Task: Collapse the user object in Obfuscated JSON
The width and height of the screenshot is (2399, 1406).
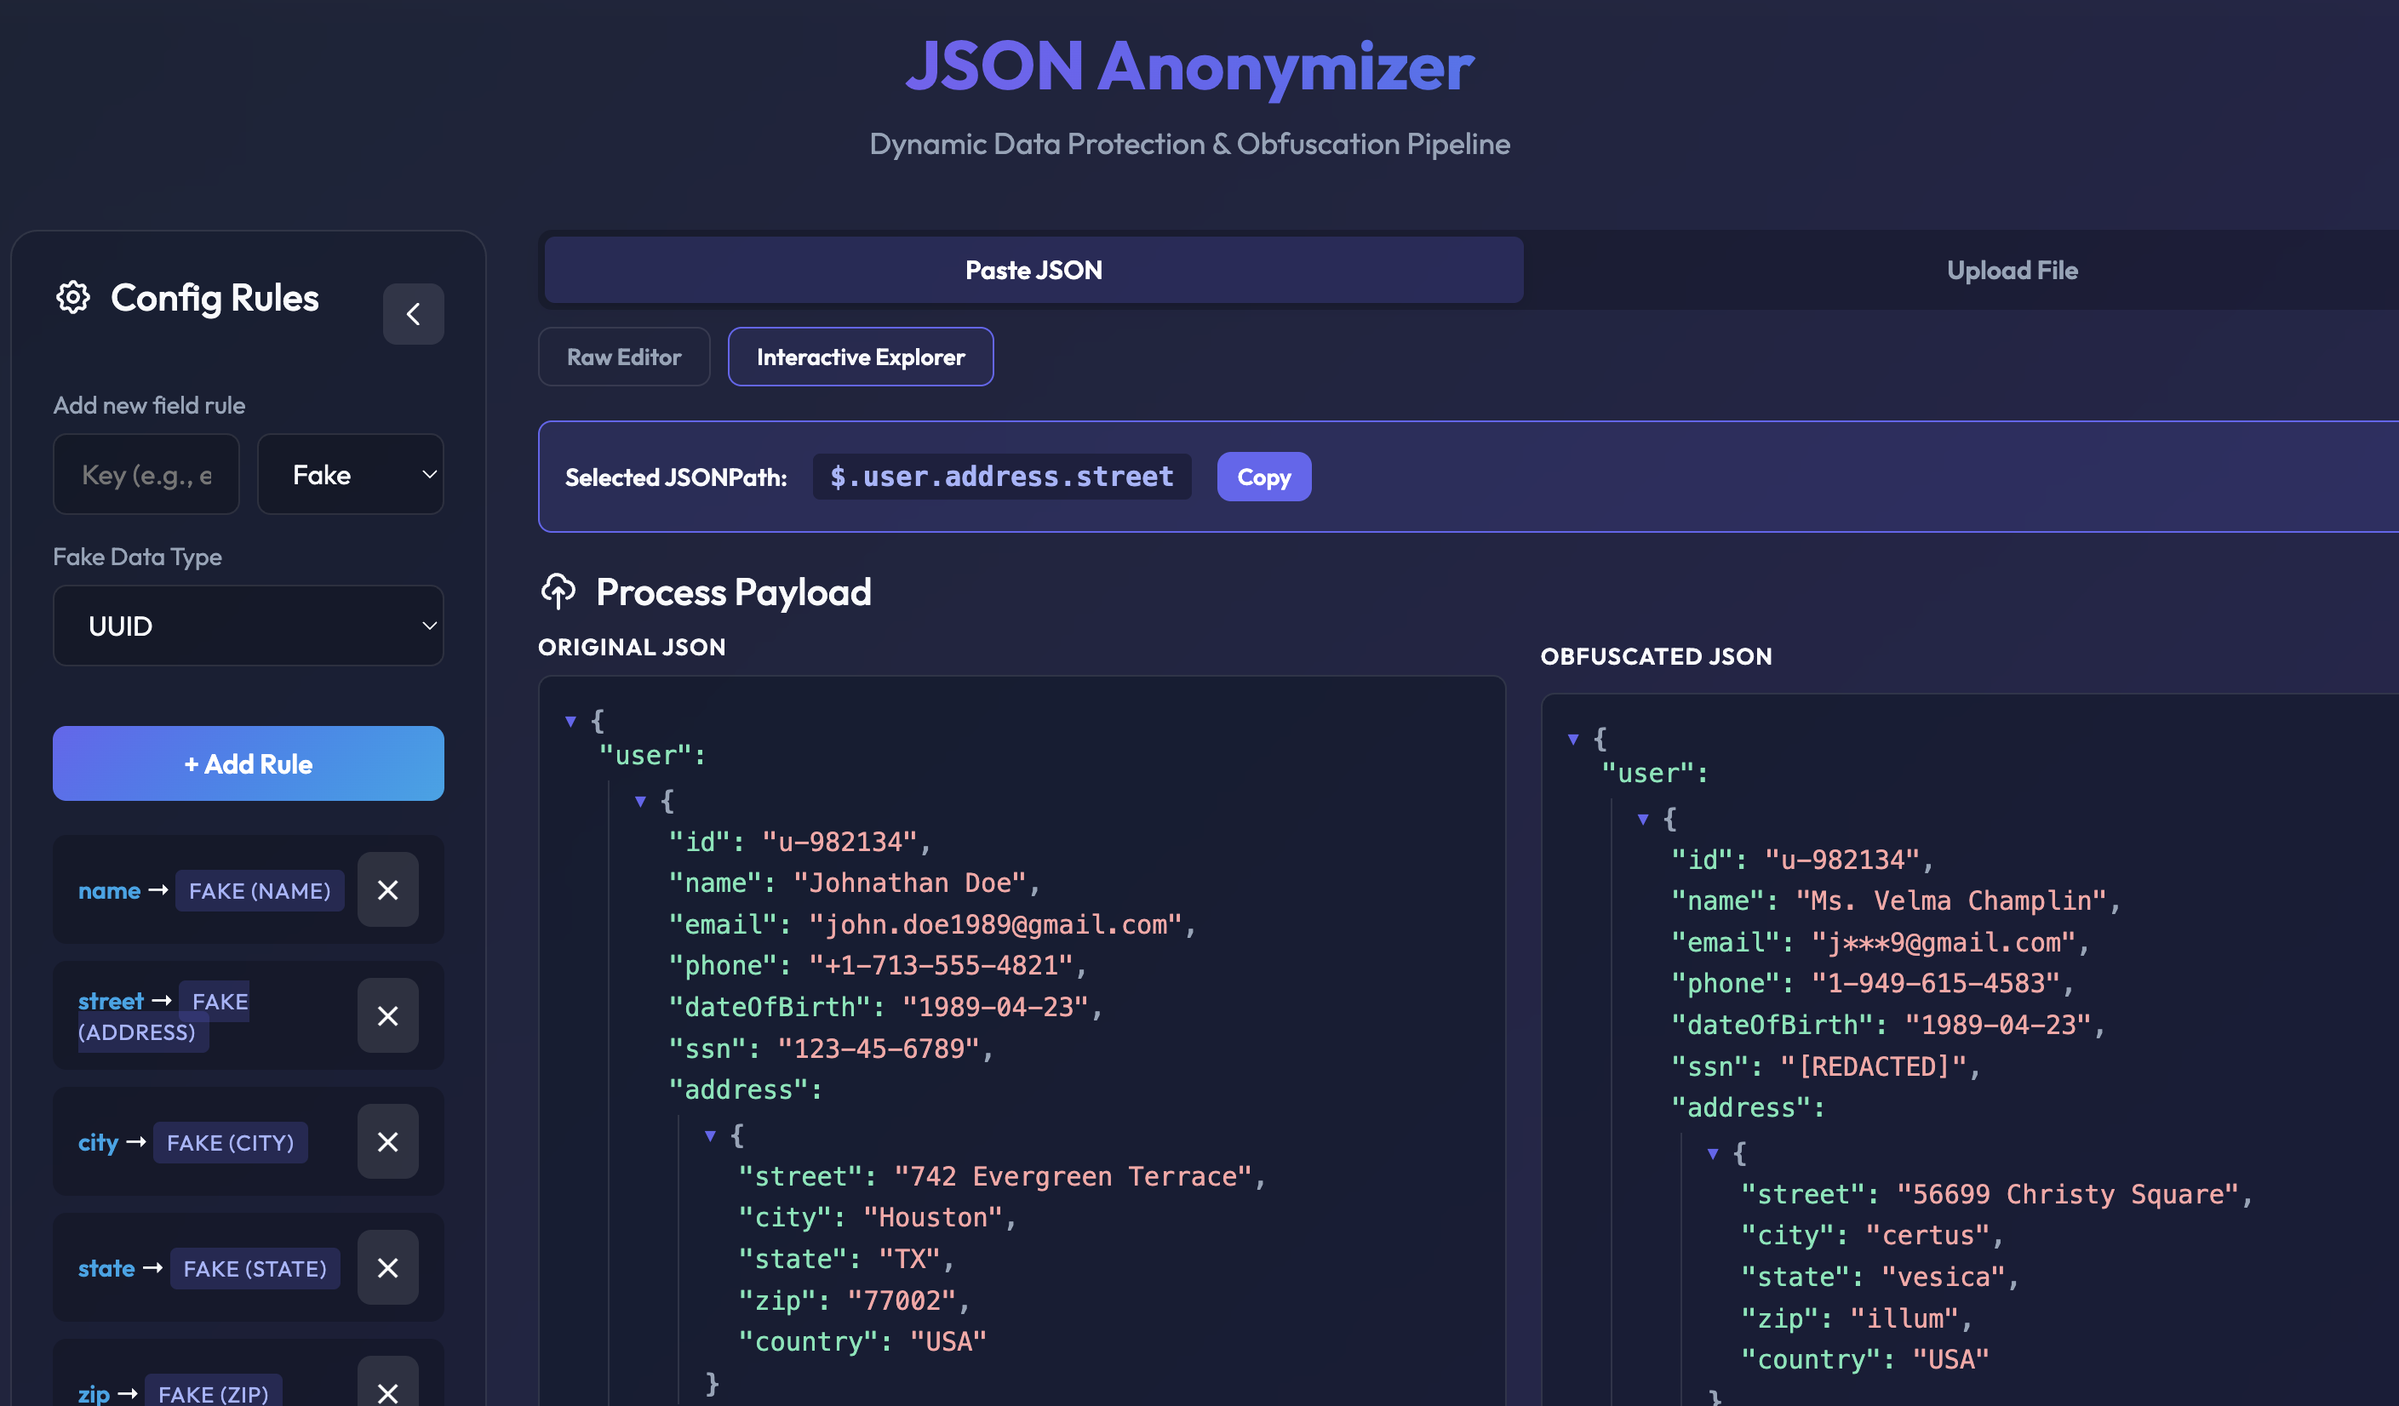Action: (x=1643, y=820)
